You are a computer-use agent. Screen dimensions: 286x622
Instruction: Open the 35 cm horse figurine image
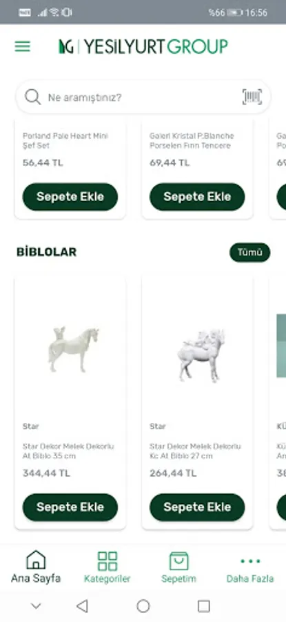73,350
